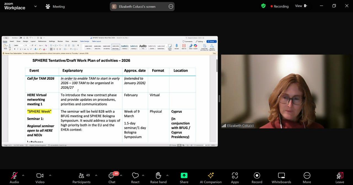353x185 pixels.
Task: Open the AI Companion sparkle icon
Action: point(211,176)
